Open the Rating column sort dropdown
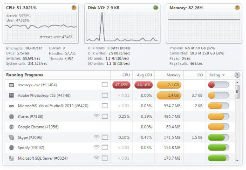Screen dimensions: 246x170 [223, 75]
